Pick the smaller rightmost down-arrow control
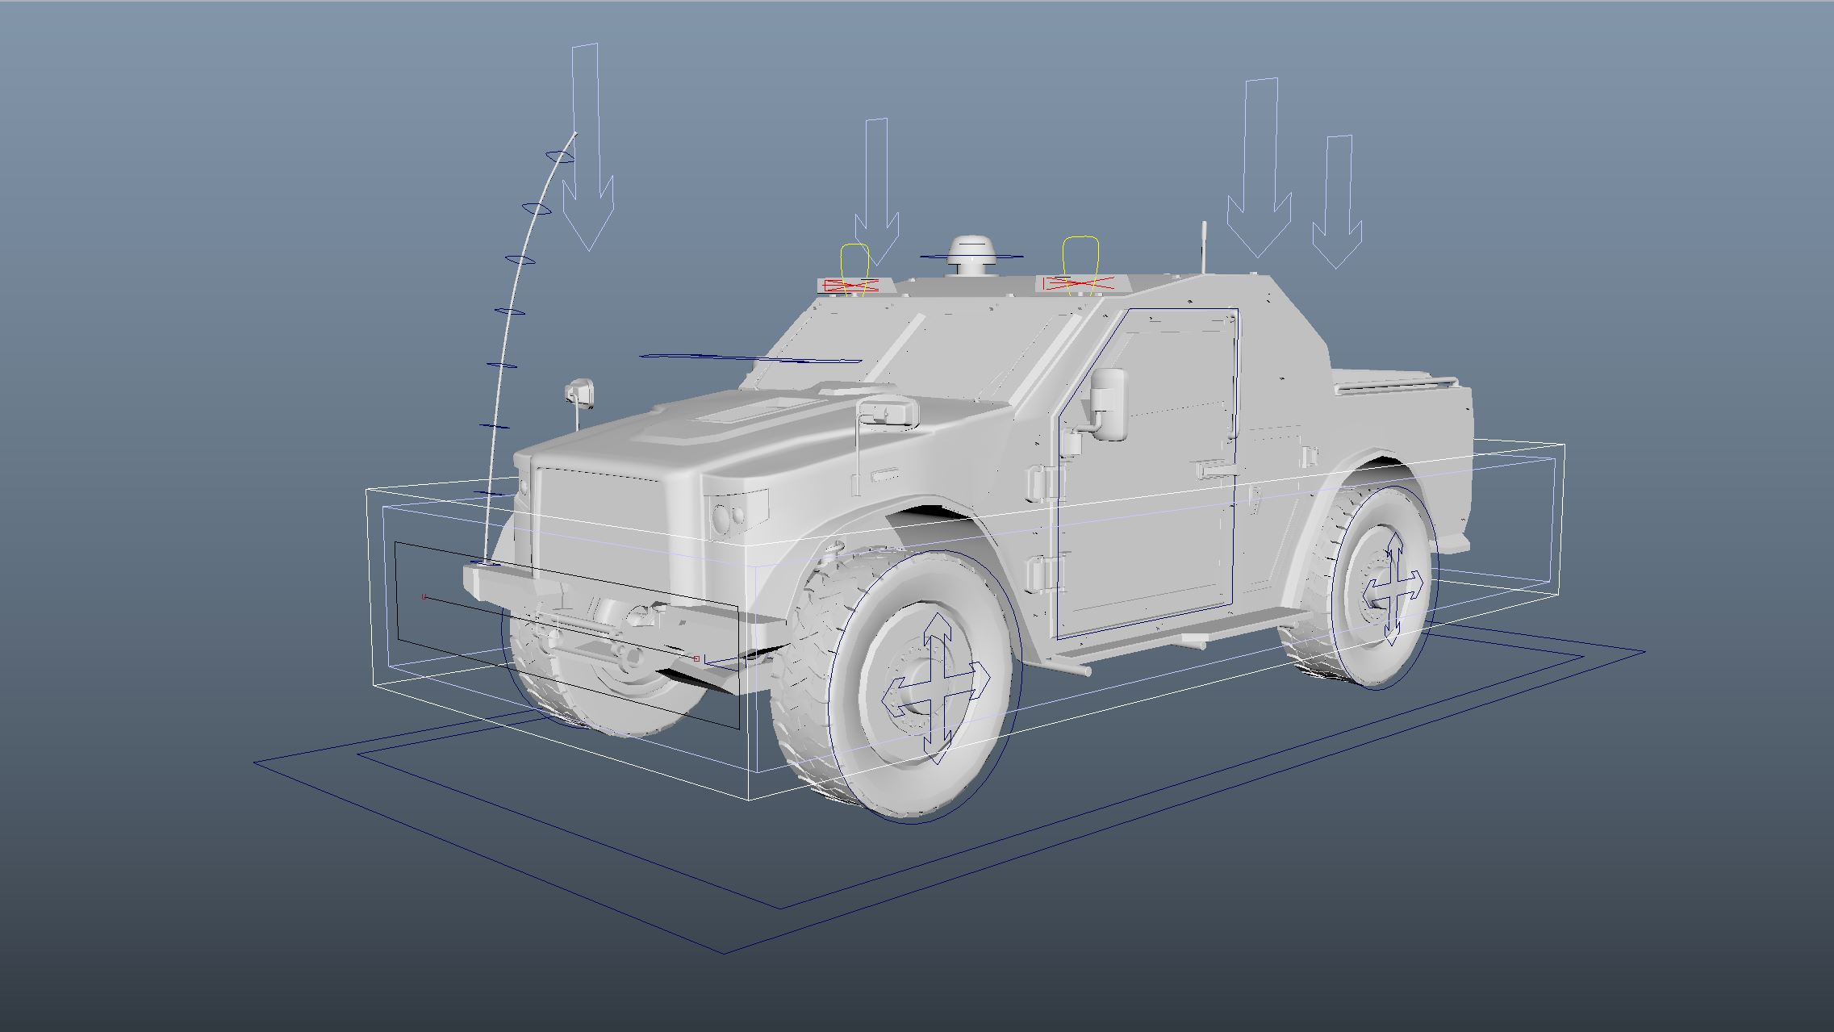Image resolution: width=1834 pixels, height=1032 pixels. click(x=1337, y=202)
